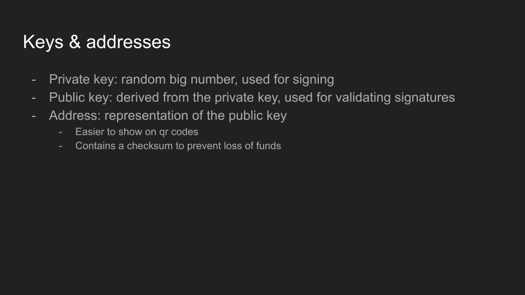The width and height of the screenshot is (525, 295).
Task: Click the dash before "Private key"
Action: [34, 79]
